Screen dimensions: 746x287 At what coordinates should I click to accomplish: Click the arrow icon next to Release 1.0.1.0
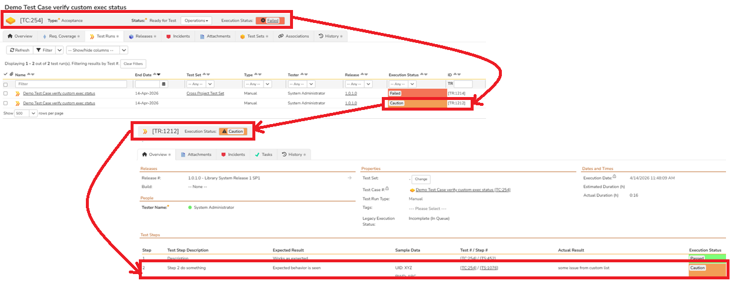pyautogui.click(x=349, y=178)
